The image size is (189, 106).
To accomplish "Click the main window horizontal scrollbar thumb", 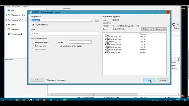I will 94,94.
